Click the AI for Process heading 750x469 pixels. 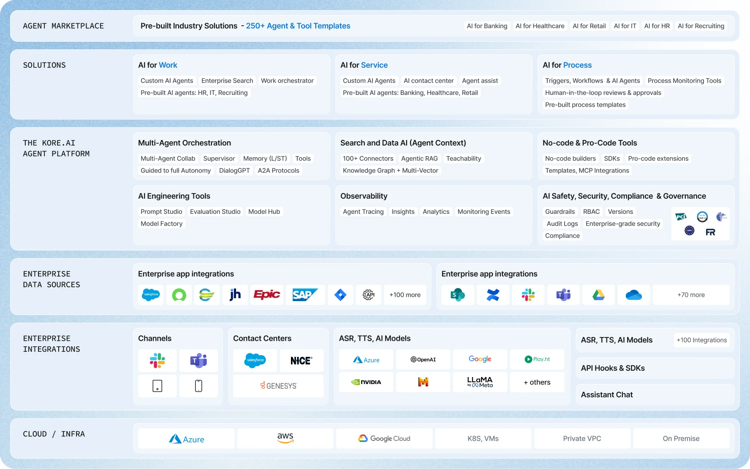pyautogui.click(x=567, y=65)
